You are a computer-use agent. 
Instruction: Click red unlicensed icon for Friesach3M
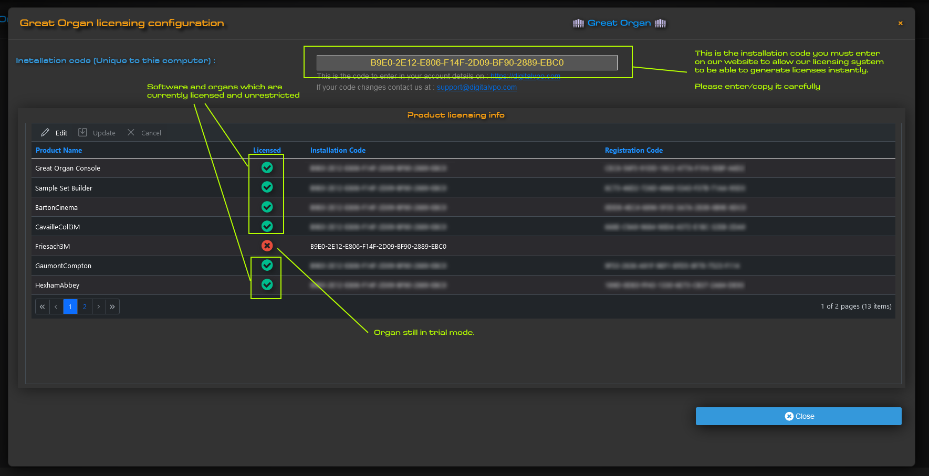(267, 246)
